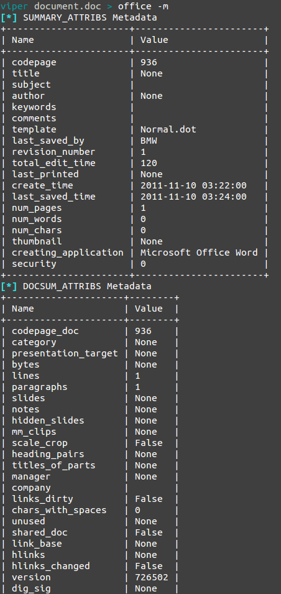Select the 'DOCSUM_ATTRIBS Metadata' heading
This screenshot has height=594, width=281.
coord(87,286)
